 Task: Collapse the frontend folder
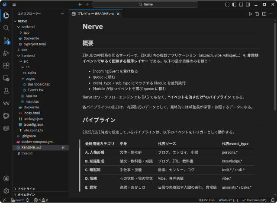(28, 56)
